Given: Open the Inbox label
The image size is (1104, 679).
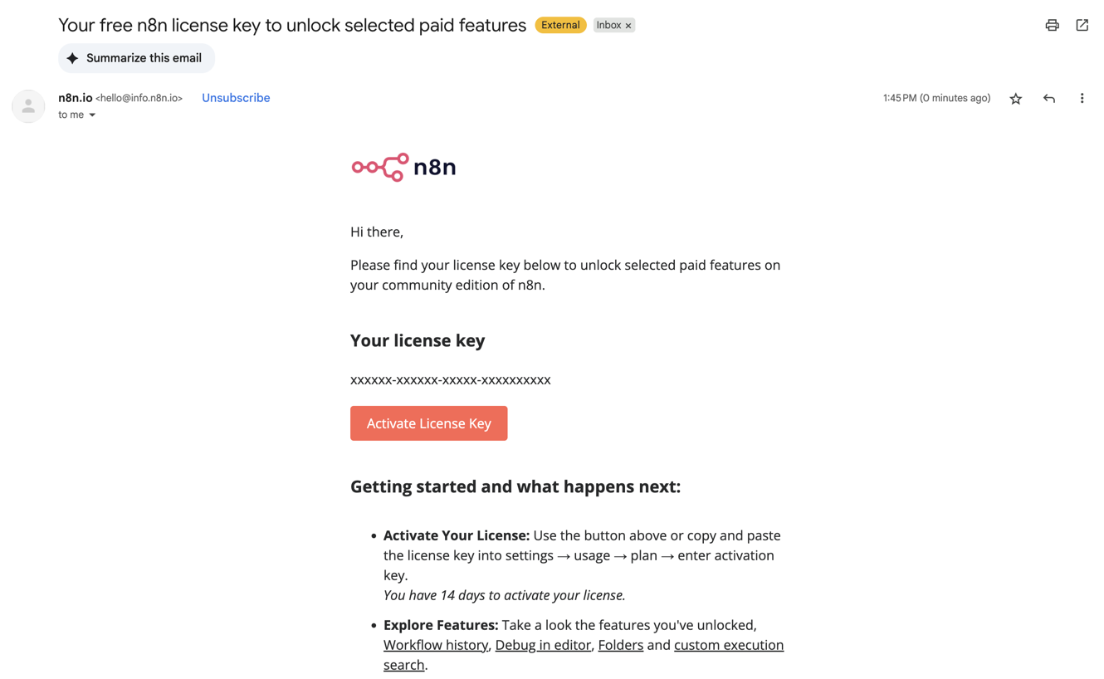Looking at the screenshot, I should [x=608, y=25].
